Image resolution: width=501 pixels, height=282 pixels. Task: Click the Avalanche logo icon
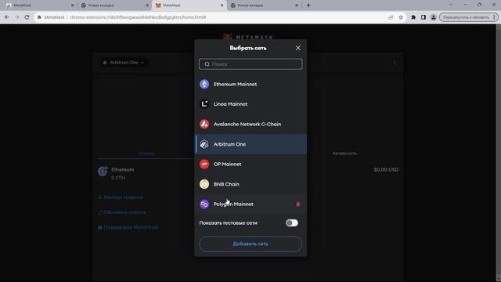pos(204,124)
